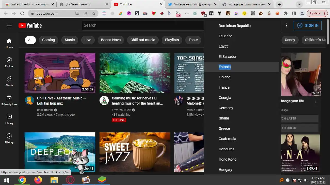
Task: Open the tab search dropdown arrow
Action: click(x=299, y=4)
